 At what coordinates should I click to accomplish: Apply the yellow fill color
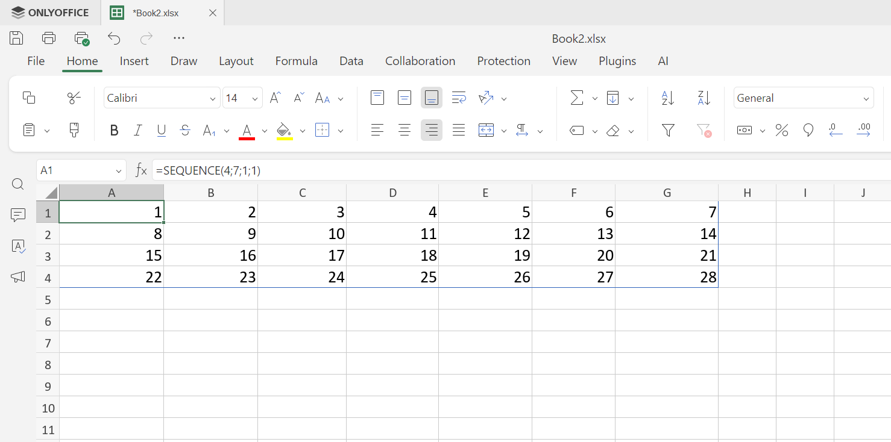[284, 130]
